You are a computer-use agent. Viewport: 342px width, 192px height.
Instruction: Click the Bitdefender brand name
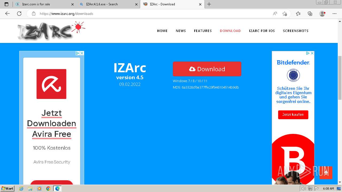[x=293, y=62]
